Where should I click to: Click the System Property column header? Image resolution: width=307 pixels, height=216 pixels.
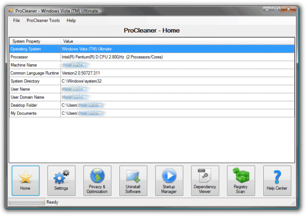click(35, 41)
